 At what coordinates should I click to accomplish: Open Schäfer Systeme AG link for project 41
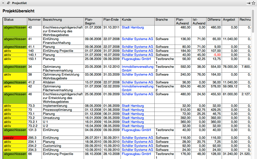pyautogui.click(x=137, y=39)
